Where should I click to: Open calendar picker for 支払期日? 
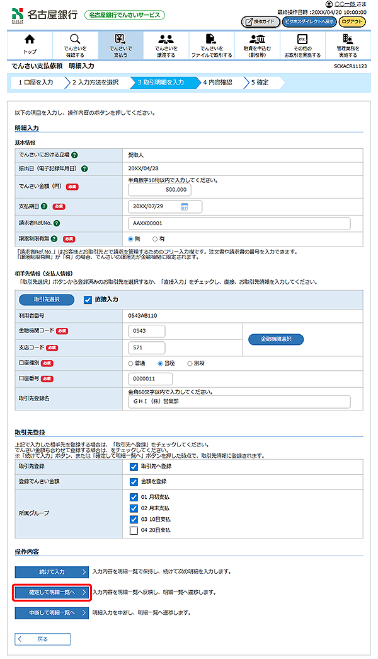[185, 206]
